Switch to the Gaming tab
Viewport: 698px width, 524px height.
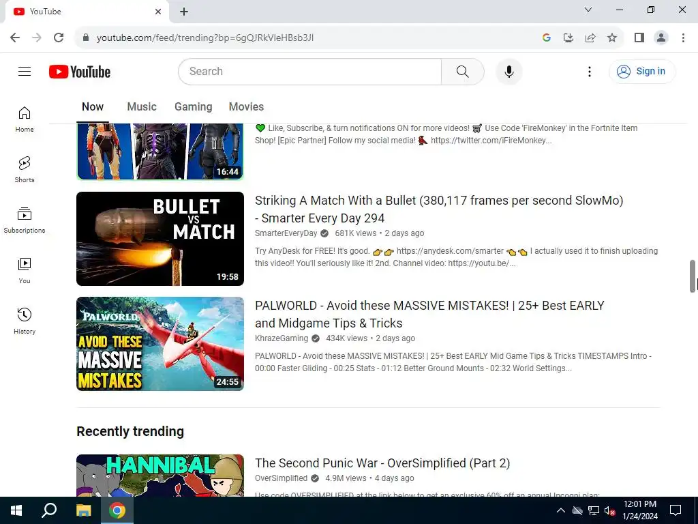(193, 107)
